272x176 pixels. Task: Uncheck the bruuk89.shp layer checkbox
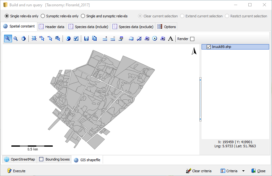click(209, 47)
